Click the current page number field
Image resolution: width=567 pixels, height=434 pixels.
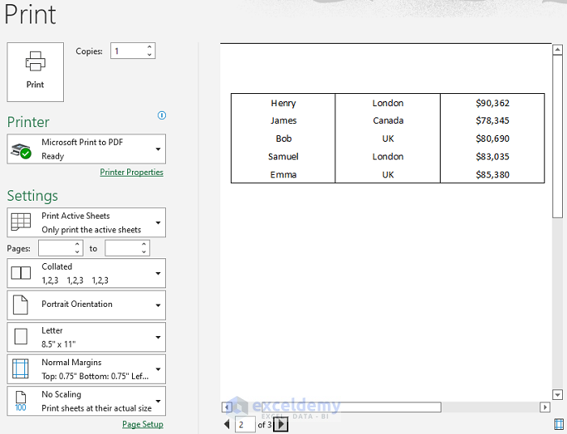[245, 424]
